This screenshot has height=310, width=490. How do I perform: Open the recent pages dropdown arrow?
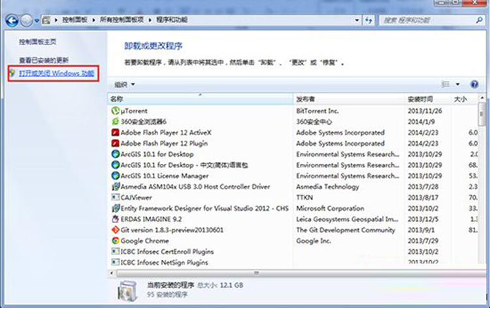37,22
